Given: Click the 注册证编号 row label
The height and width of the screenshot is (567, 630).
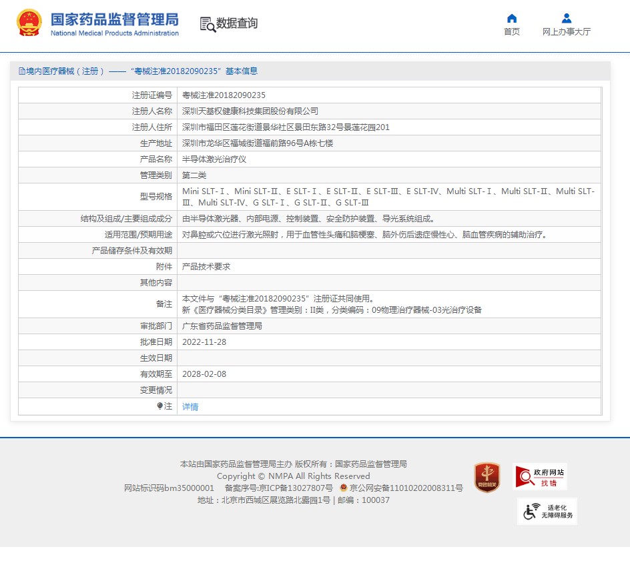Looking at the screenshot, I should tap(152, 95).
